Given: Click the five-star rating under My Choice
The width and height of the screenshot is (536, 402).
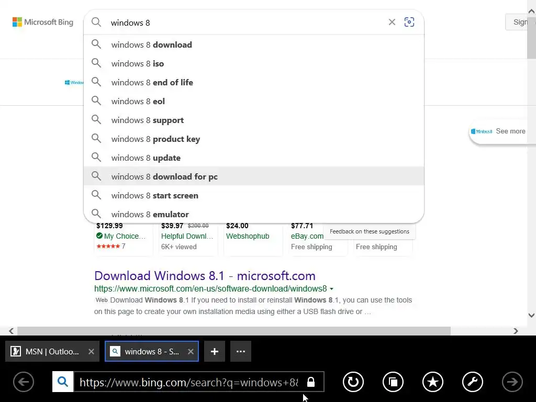Looking at the screenshot, I should (x=108, y=246).
